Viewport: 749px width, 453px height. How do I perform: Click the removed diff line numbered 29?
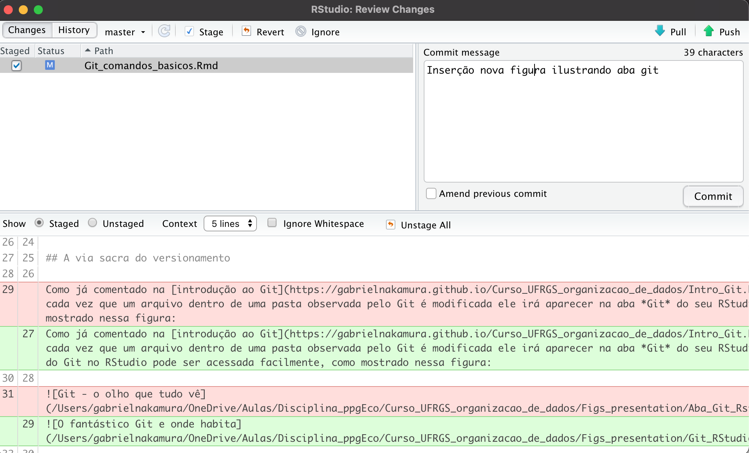click(x=374, y=304)
